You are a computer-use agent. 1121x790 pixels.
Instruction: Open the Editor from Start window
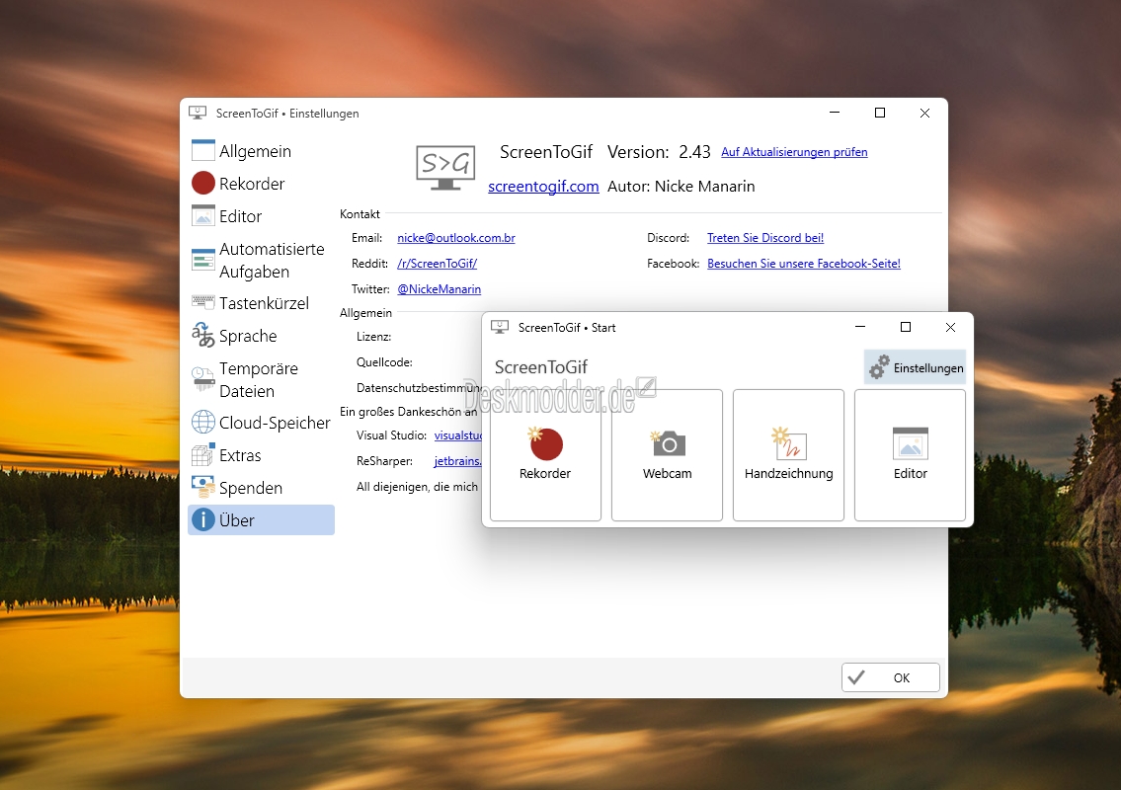click(x=910, y=454)
